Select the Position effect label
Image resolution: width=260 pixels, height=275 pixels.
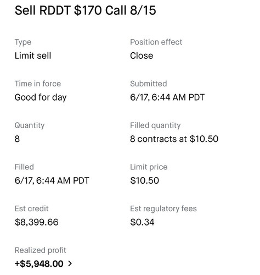pos(156,42)
